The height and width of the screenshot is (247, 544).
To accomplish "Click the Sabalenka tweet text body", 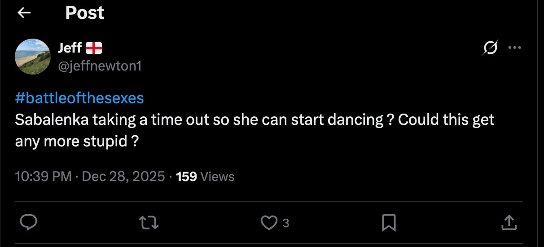I will click(254, 120).
